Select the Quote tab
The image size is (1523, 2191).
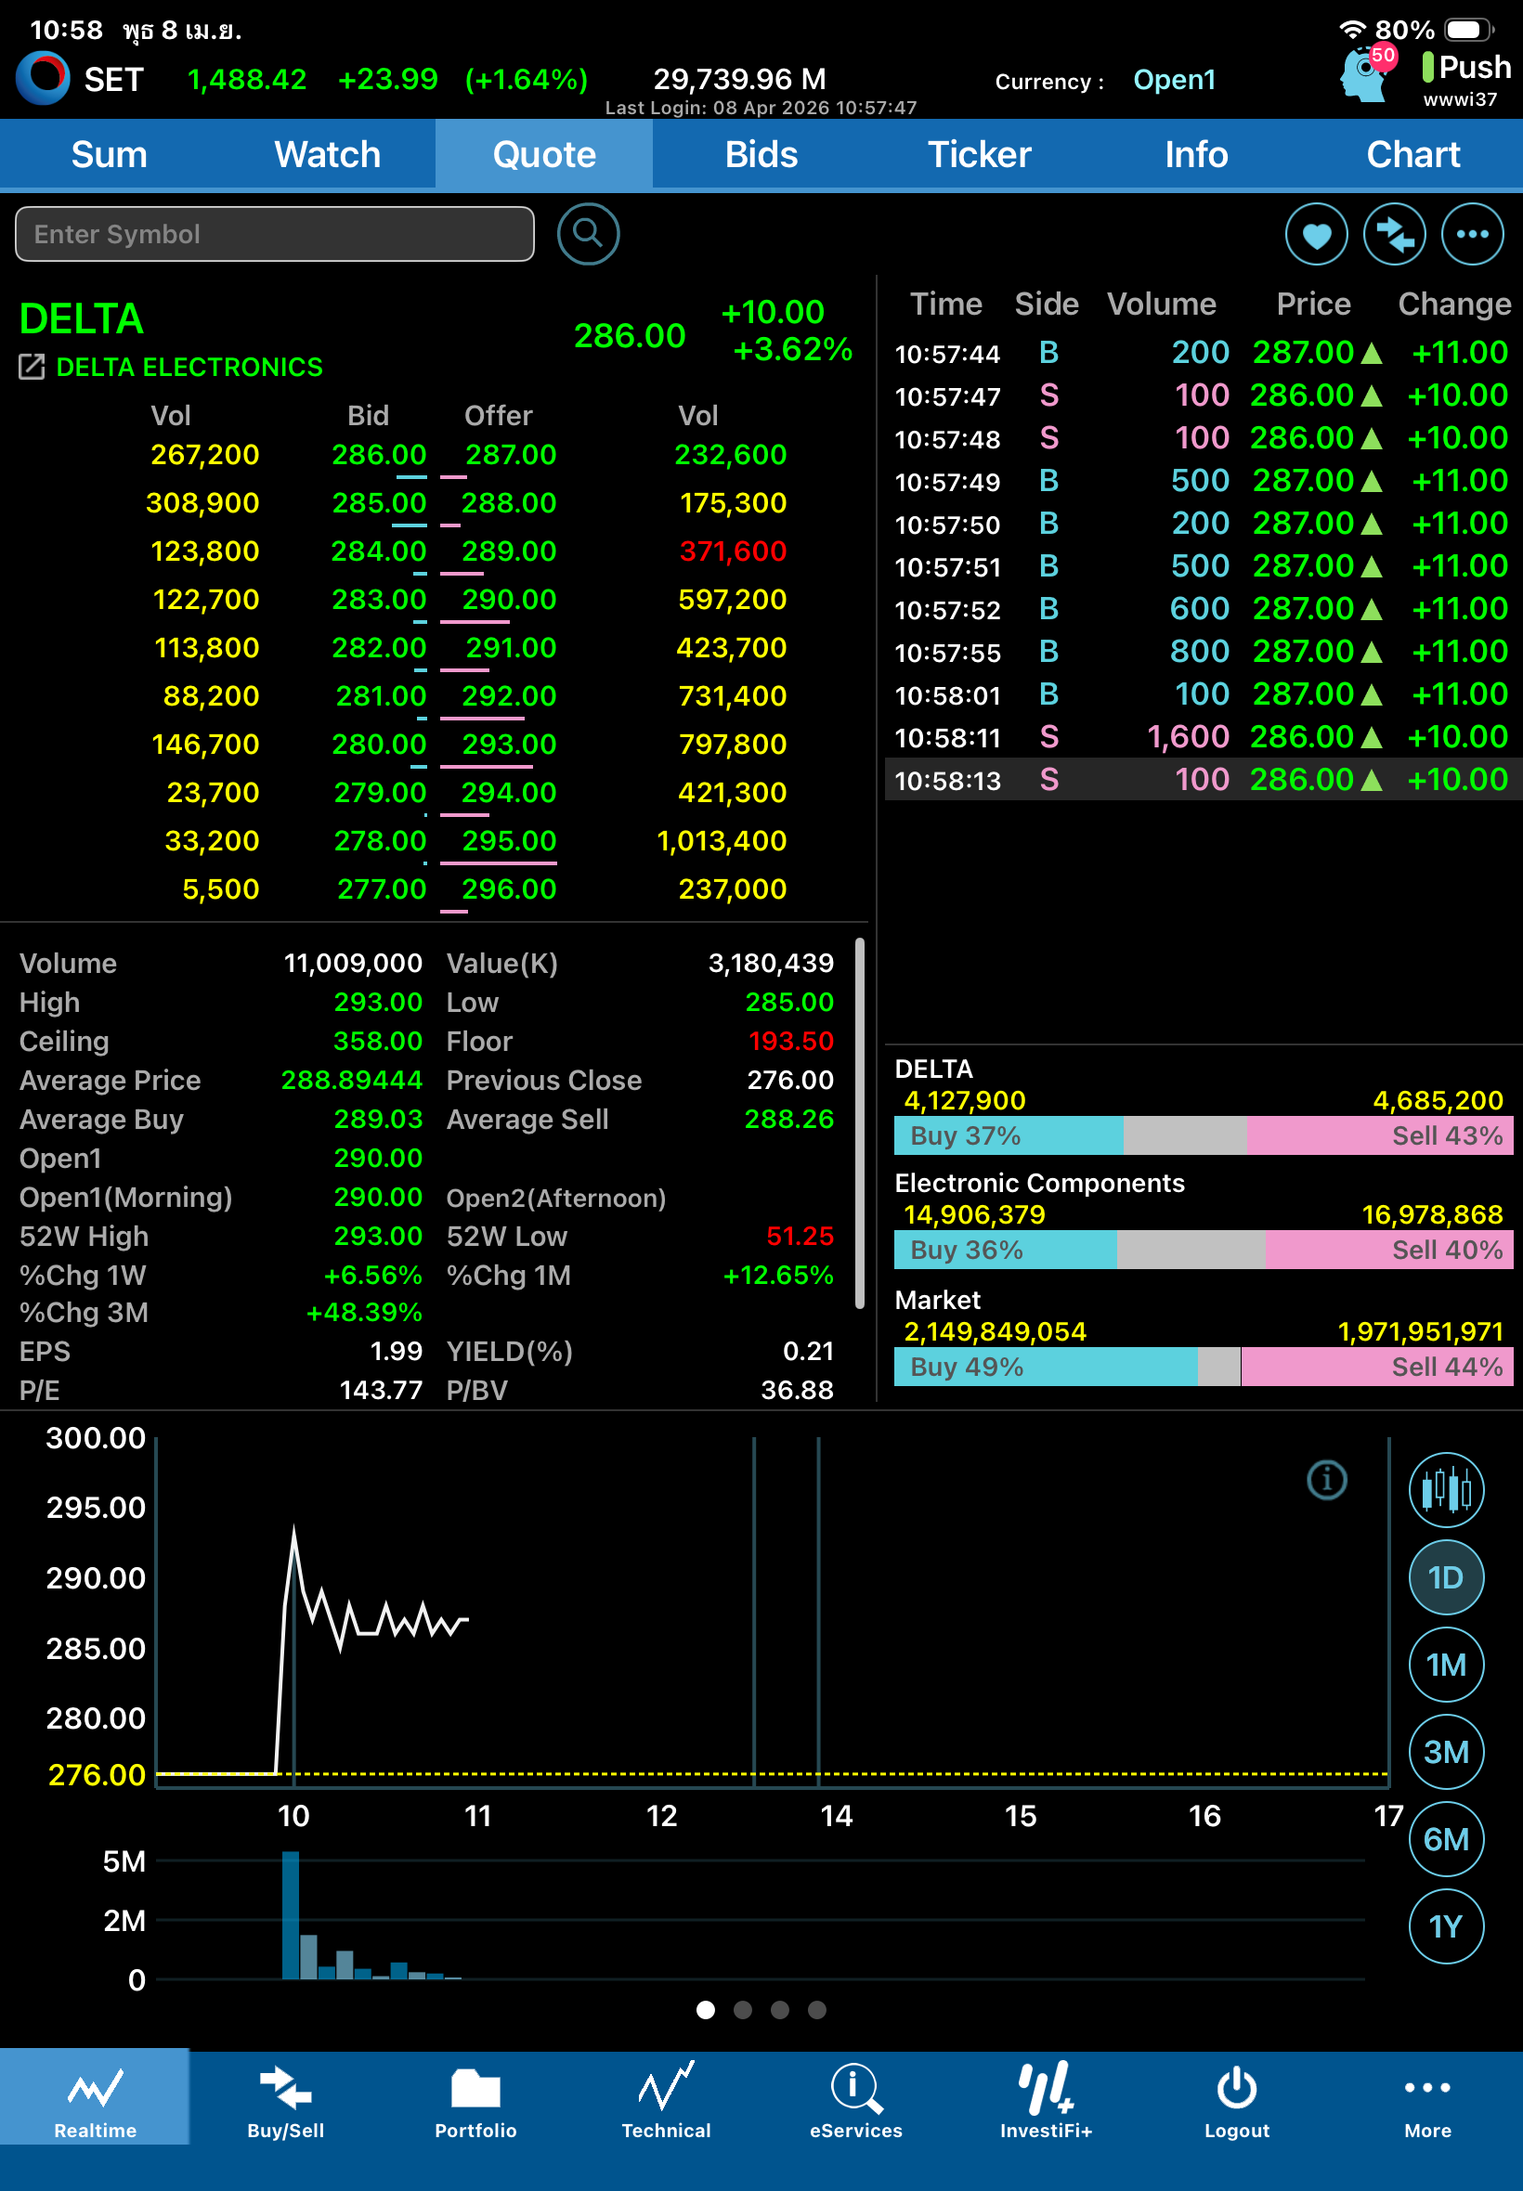point(544,154)
